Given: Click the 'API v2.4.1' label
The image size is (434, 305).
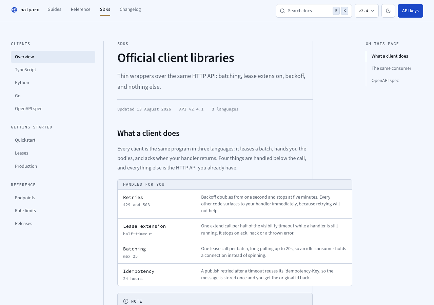Looking at the screenshot, I should click(x=191, y=109).
